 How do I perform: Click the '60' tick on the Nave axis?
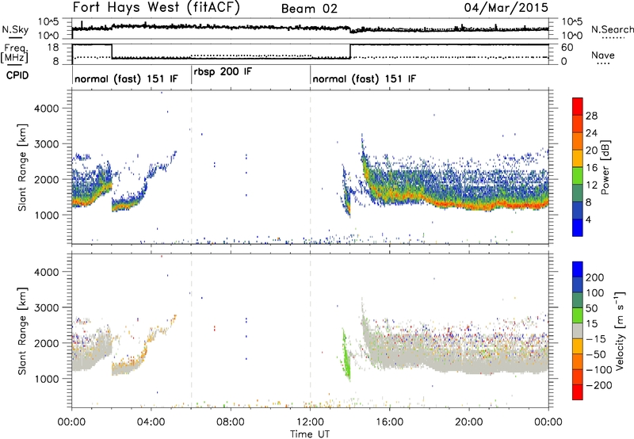point(567,48)
